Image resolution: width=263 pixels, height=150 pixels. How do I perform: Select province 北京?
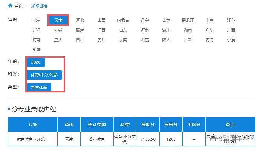(37, 20)
